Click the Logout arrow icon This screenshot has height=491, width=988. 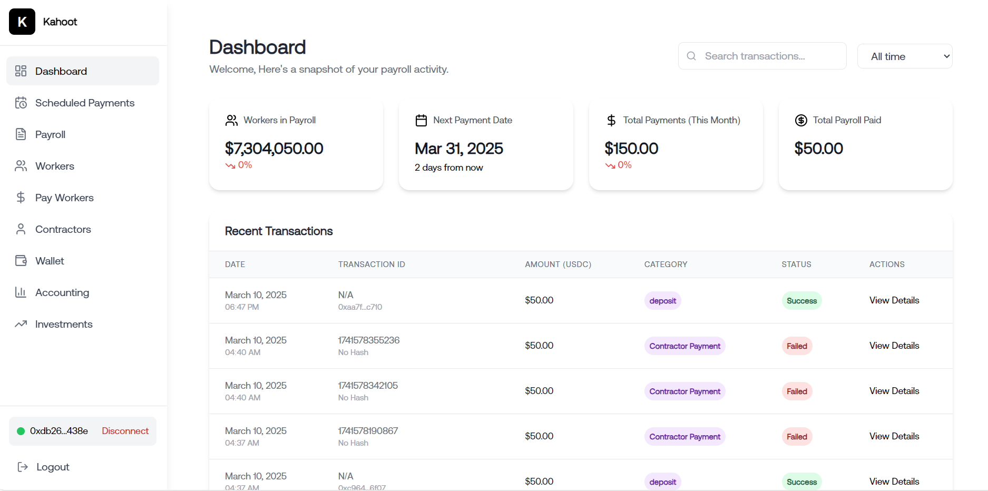click(x=23, y=467)
